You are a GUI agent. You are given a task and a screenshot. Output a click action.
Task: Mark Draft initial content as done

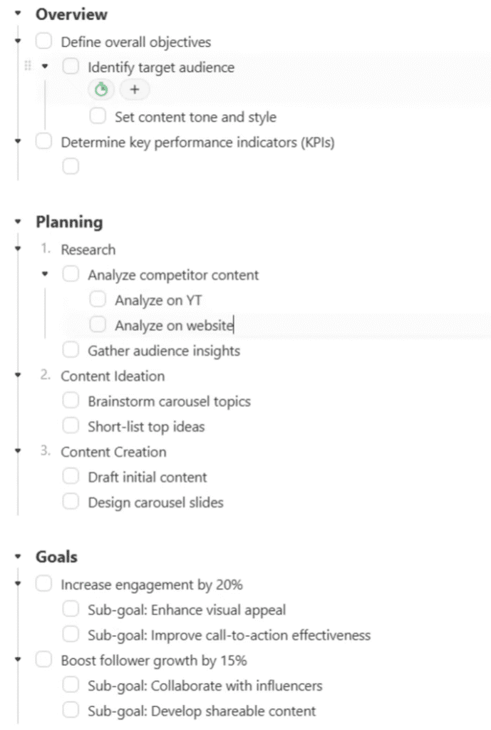pos(71,476)
